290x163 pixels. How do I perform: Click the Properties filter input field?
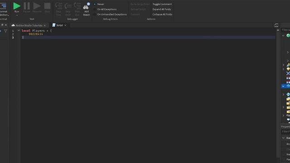coord(286,132)
